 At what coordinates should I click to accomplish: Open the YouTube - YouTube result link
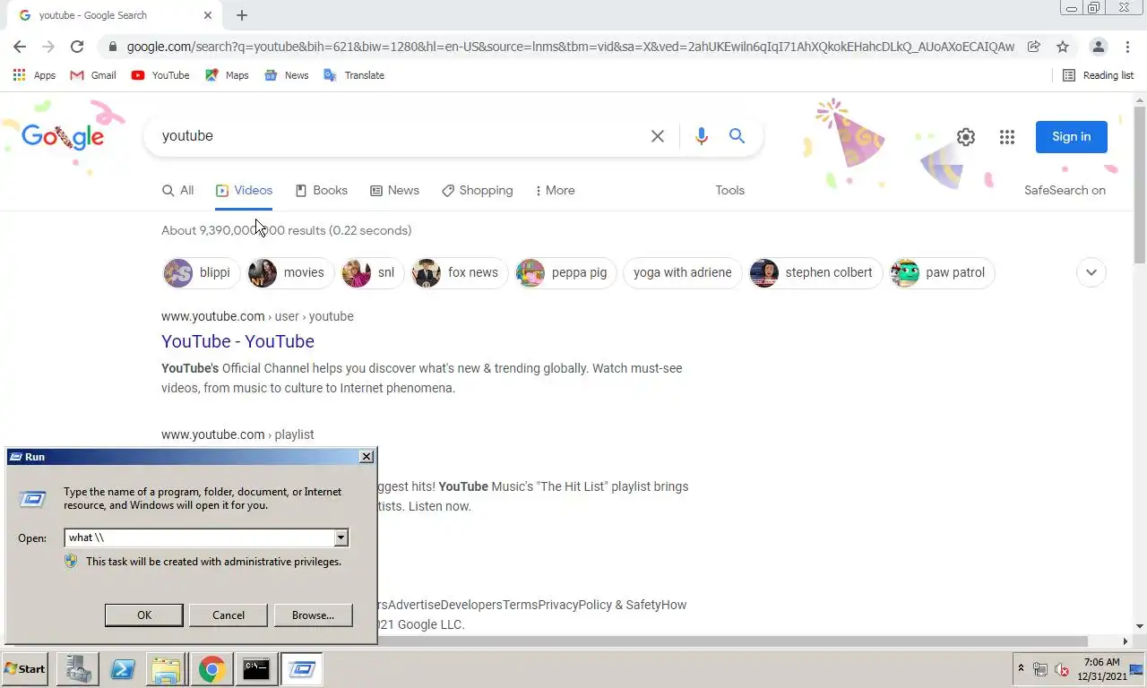(x=237, y=341)
